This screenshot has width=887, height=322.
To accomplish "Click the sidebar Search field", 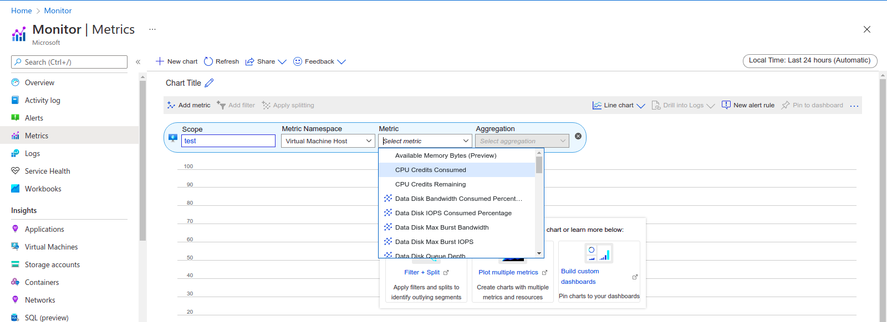I will click(69, 62).
